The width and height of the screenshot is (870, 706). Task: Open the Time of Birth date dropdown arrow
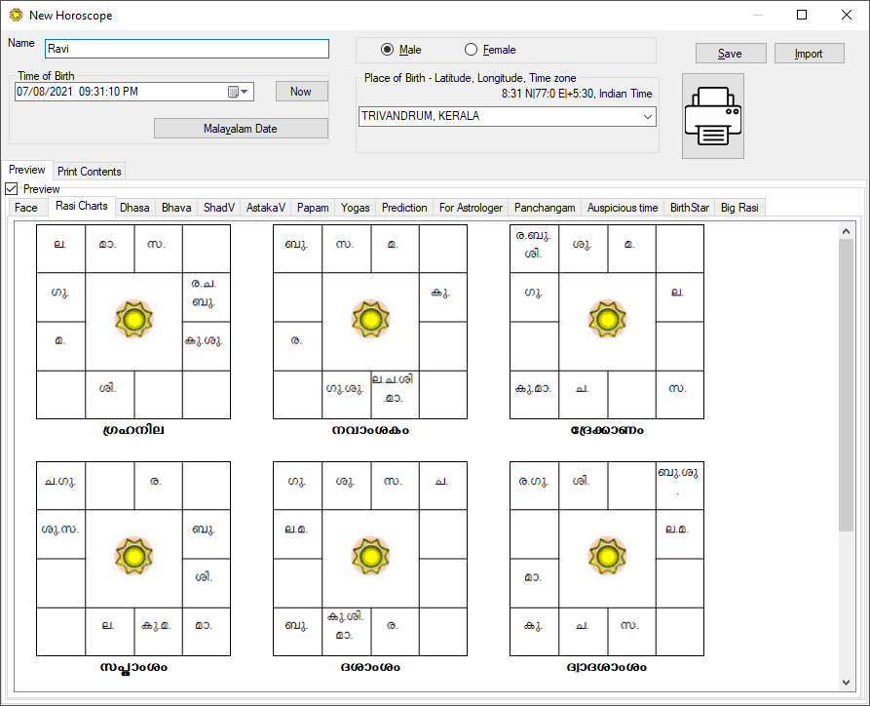[245, 92]
